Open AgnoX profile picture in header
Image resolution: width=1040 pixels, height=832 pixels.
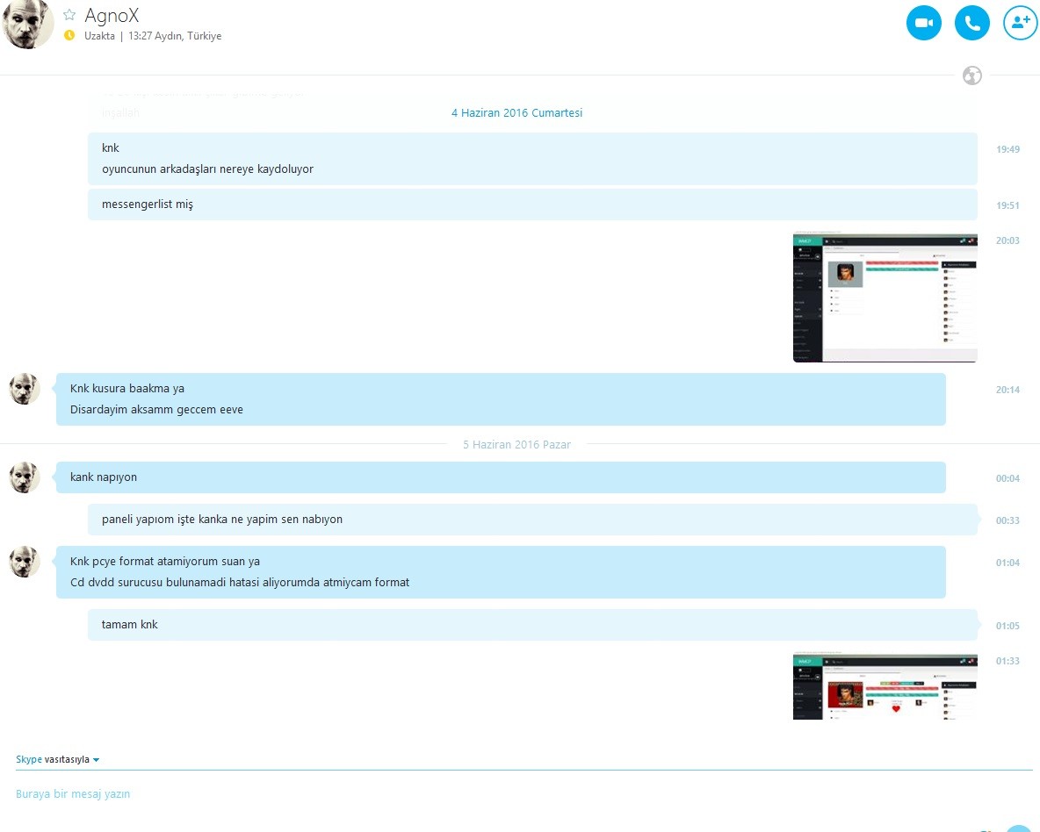(28, 24)
